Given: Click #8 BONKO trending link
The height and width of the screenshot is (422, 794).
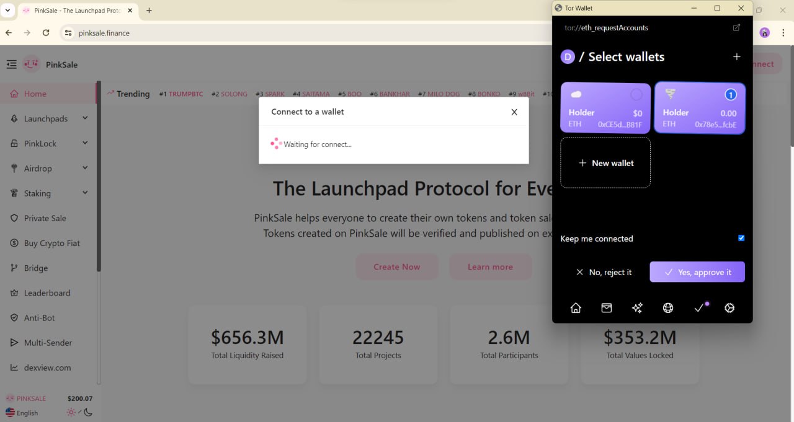Looking at the screenshot, I should tap(484, 94).
